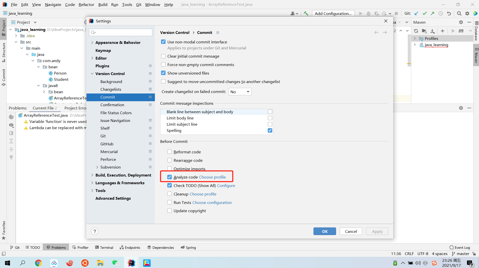Image resolution: width=479 pixels, height=268 pixels.
Task: Click the Settings search field
Action: (121, 32)
